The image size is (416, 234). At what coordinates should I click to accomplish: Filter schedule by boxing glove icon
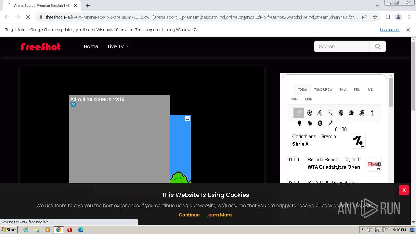pyautogui.click(x=299, y=123)
